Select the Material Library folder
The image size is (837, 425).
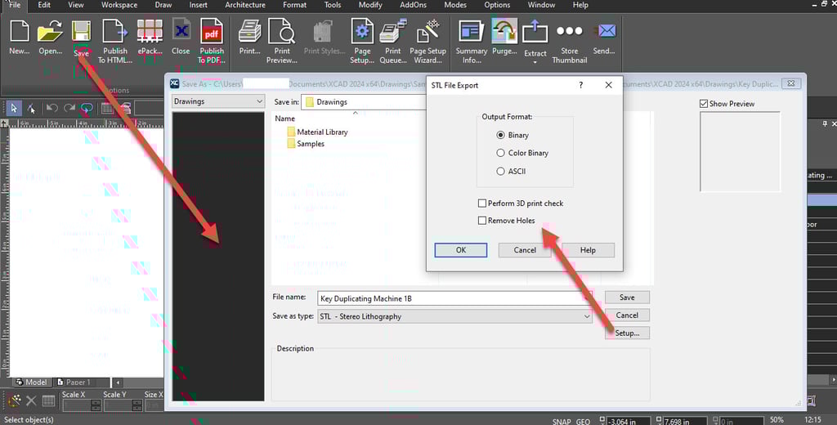(317, 132)
